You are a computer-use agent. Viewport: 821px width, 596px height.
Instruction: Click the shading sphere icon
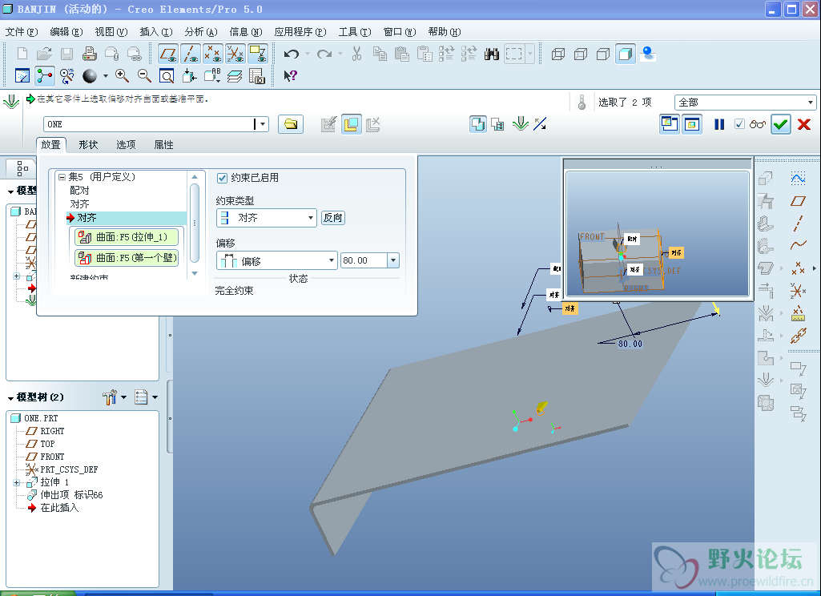pyautogui.click(x=90, y=76)
